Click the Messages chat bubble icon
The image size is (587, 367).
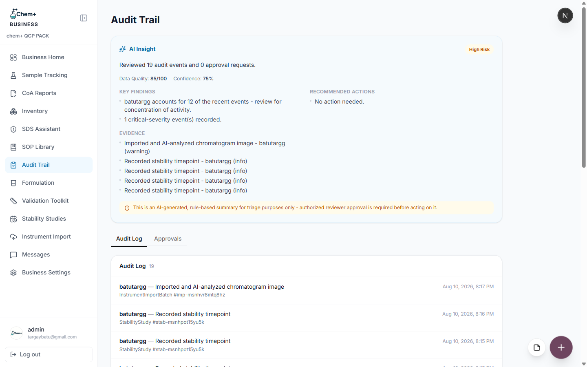13,255
